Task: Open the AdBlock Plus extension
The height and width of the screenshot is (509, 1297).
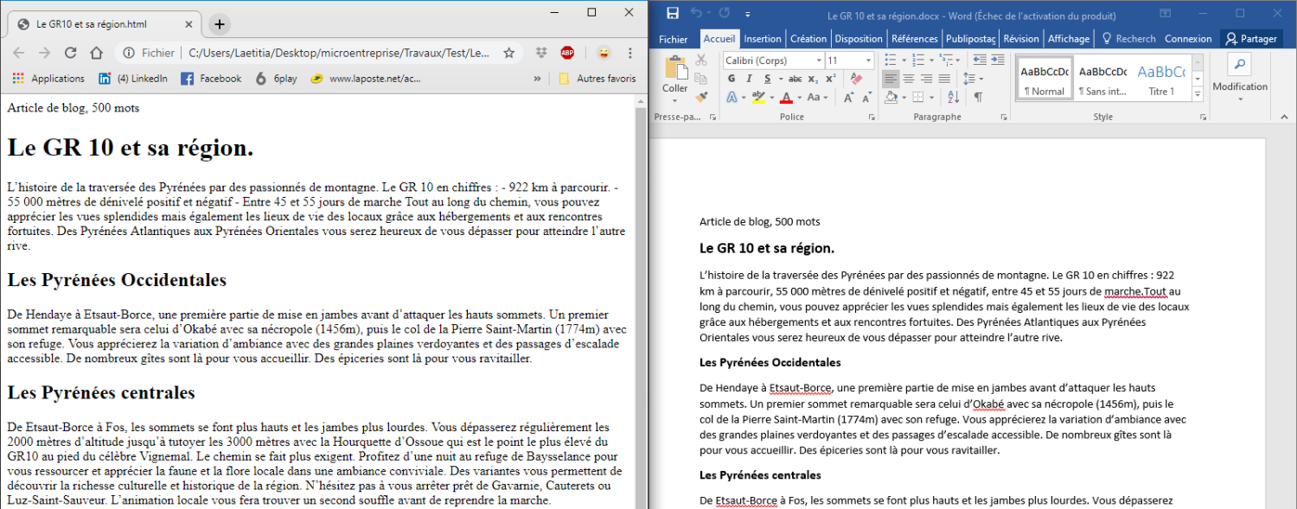Action: pyautogui.click(x=567, y=53)
